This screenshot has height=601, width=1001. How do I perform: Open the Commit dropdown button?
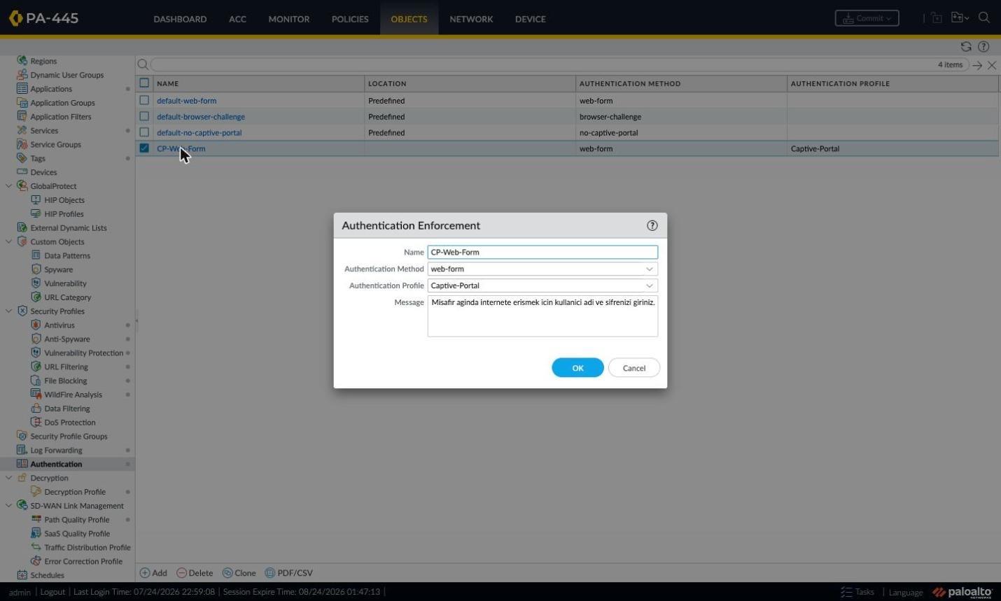tap(867, 18)
